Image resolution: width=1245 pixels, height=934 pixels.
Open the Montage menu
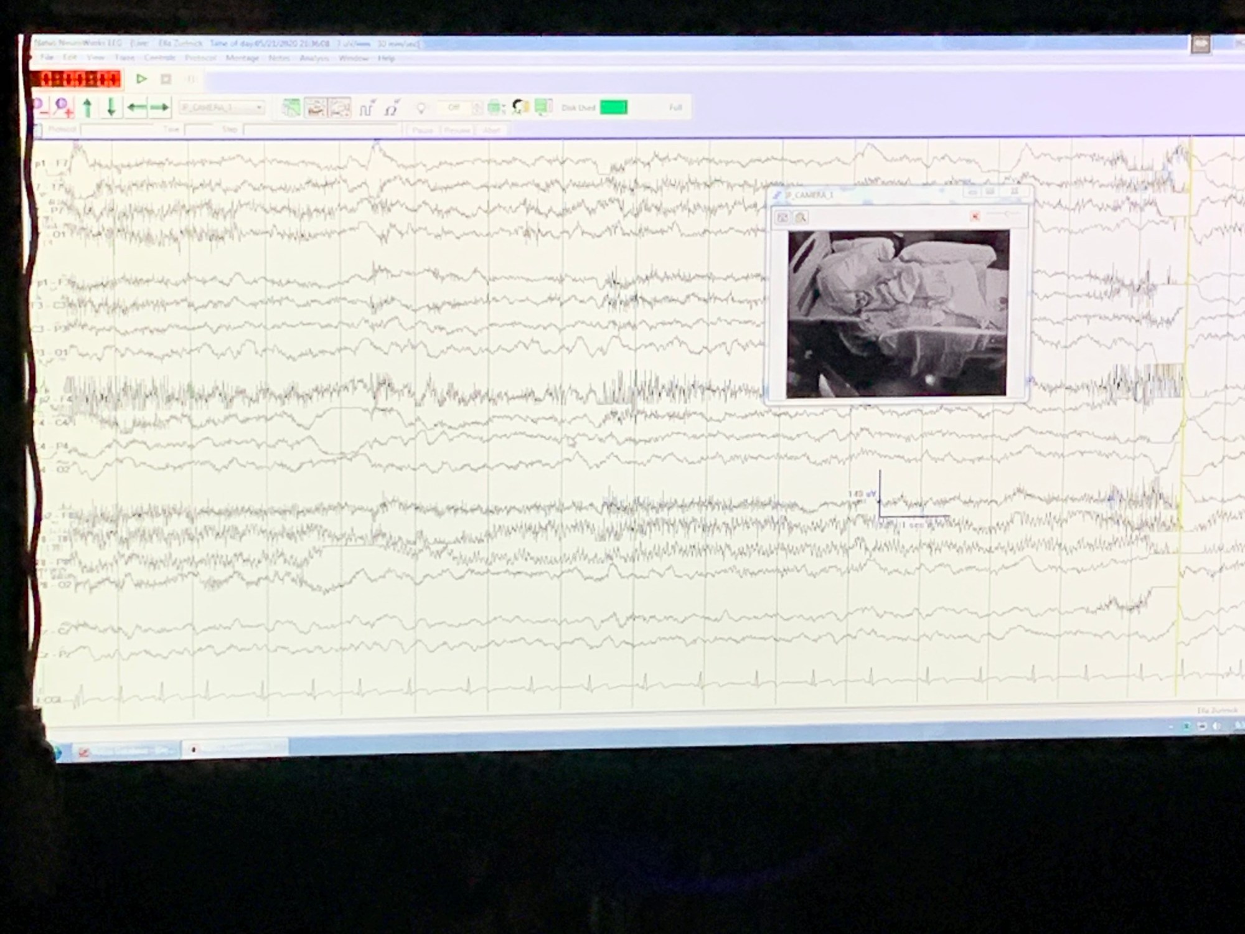(x=242, y=58)
